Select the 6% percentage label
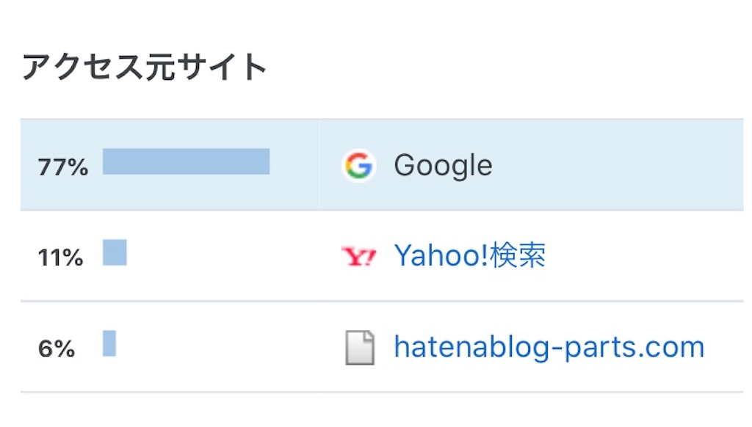 pyautogui.click(x=57, y=348)
